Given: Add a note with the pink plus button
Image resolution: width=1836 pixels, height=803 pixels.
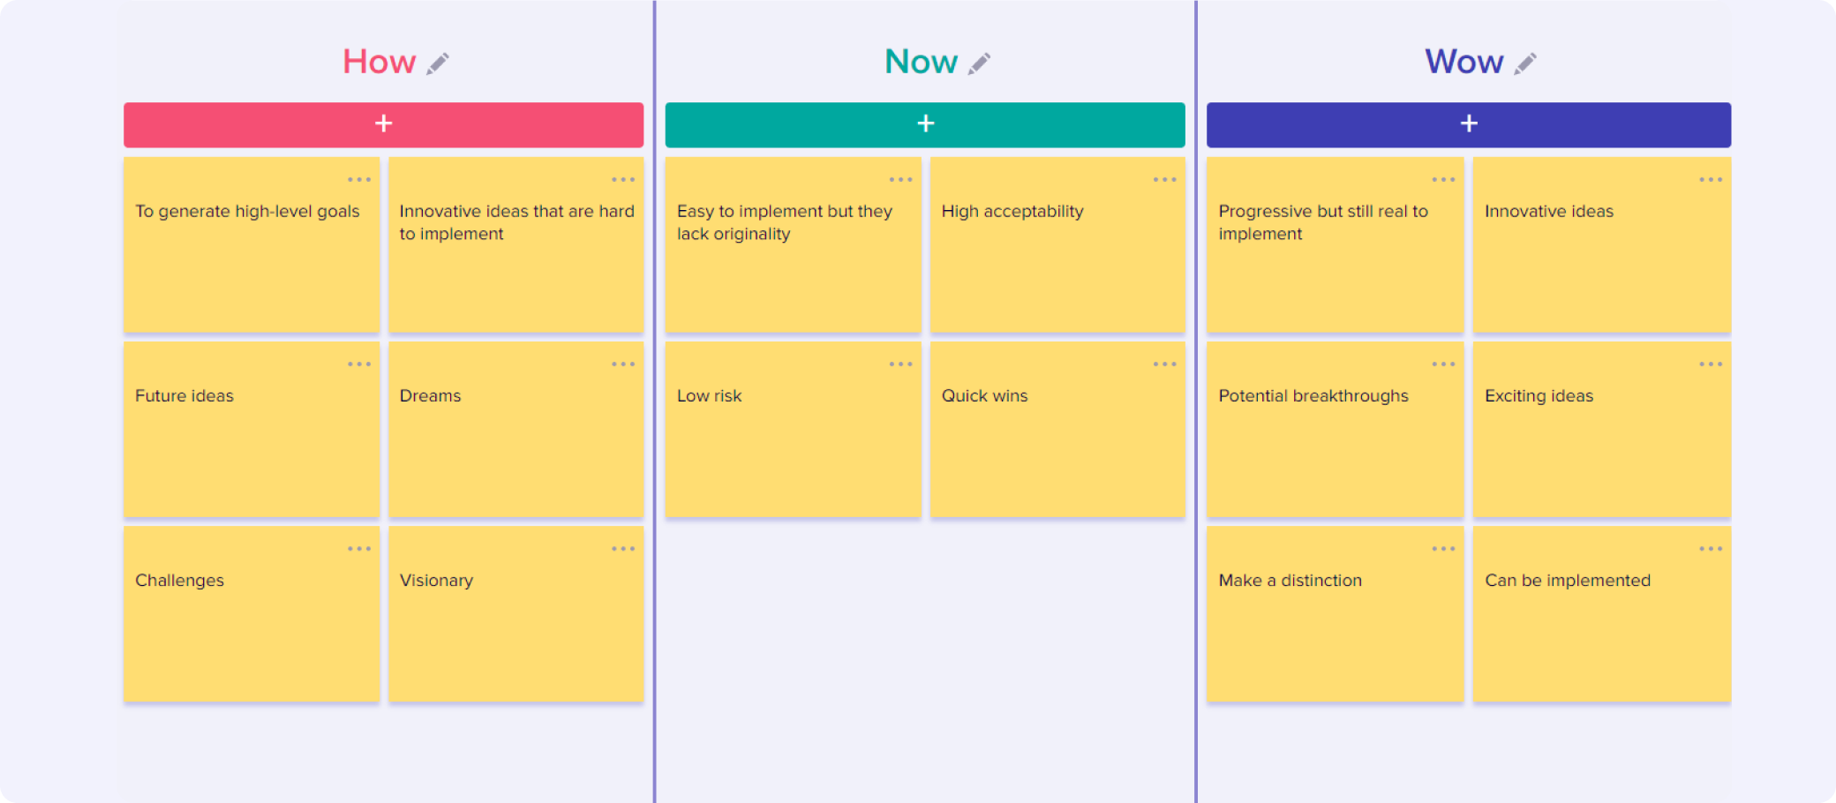Looking at the screenshot, I should click(x=383, y=124).
